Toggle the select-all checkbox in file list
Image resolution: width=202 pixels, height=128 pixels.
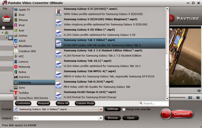coord(3,28)
